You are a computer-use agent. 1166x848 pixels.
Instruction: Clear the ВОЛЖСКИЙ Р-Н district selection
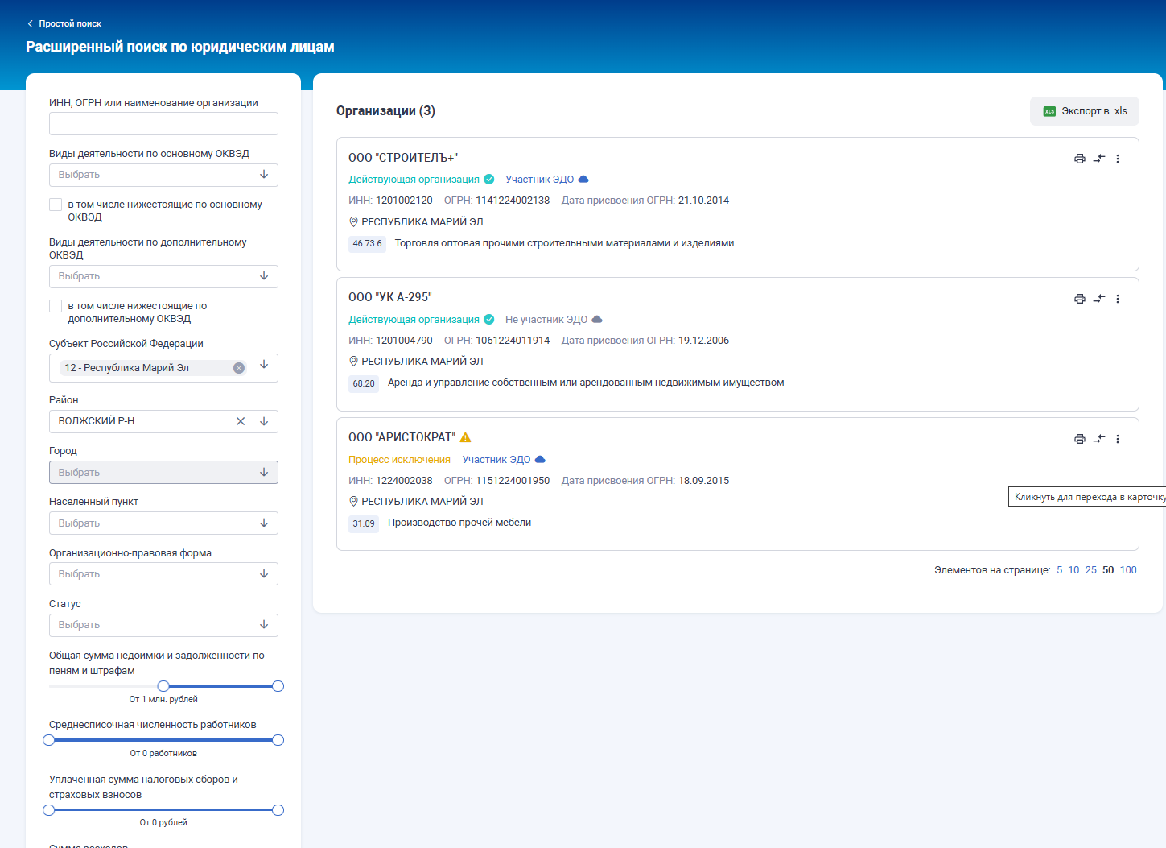[x=241, y=421]
